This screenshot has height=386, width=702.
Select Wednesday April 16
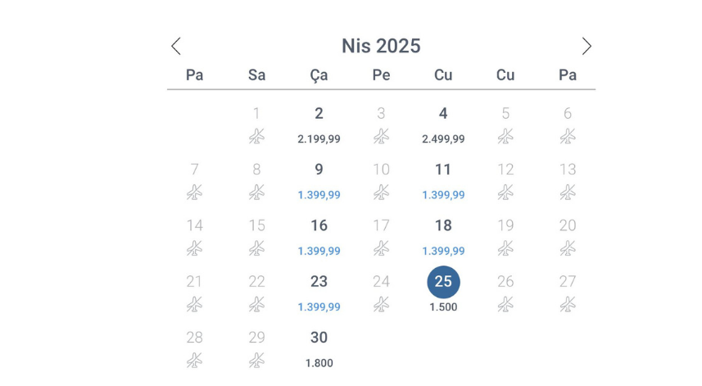319,235
